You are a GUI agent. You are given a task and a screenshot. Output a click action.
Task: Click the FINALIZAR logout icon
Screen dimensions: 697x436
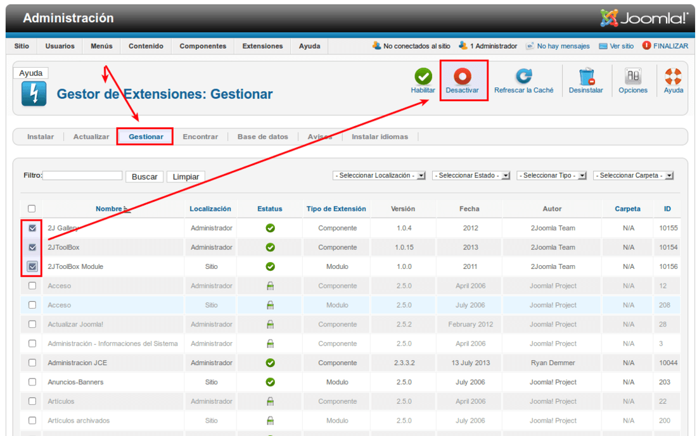(646, 46)
